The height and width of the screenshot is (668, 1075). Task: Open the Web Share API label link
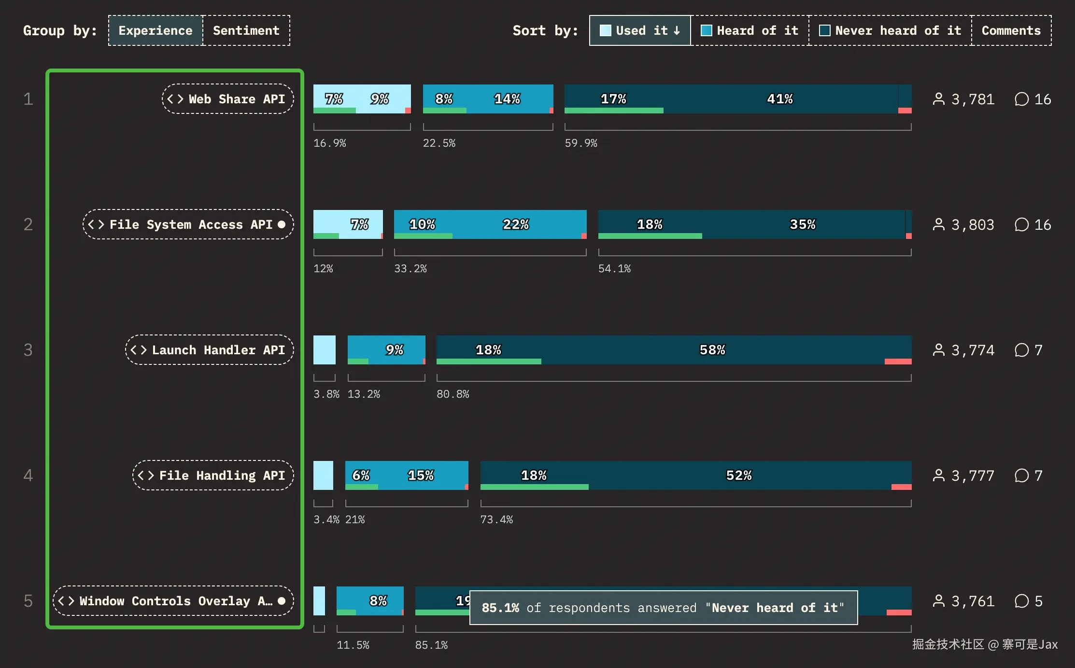[236, 99]
